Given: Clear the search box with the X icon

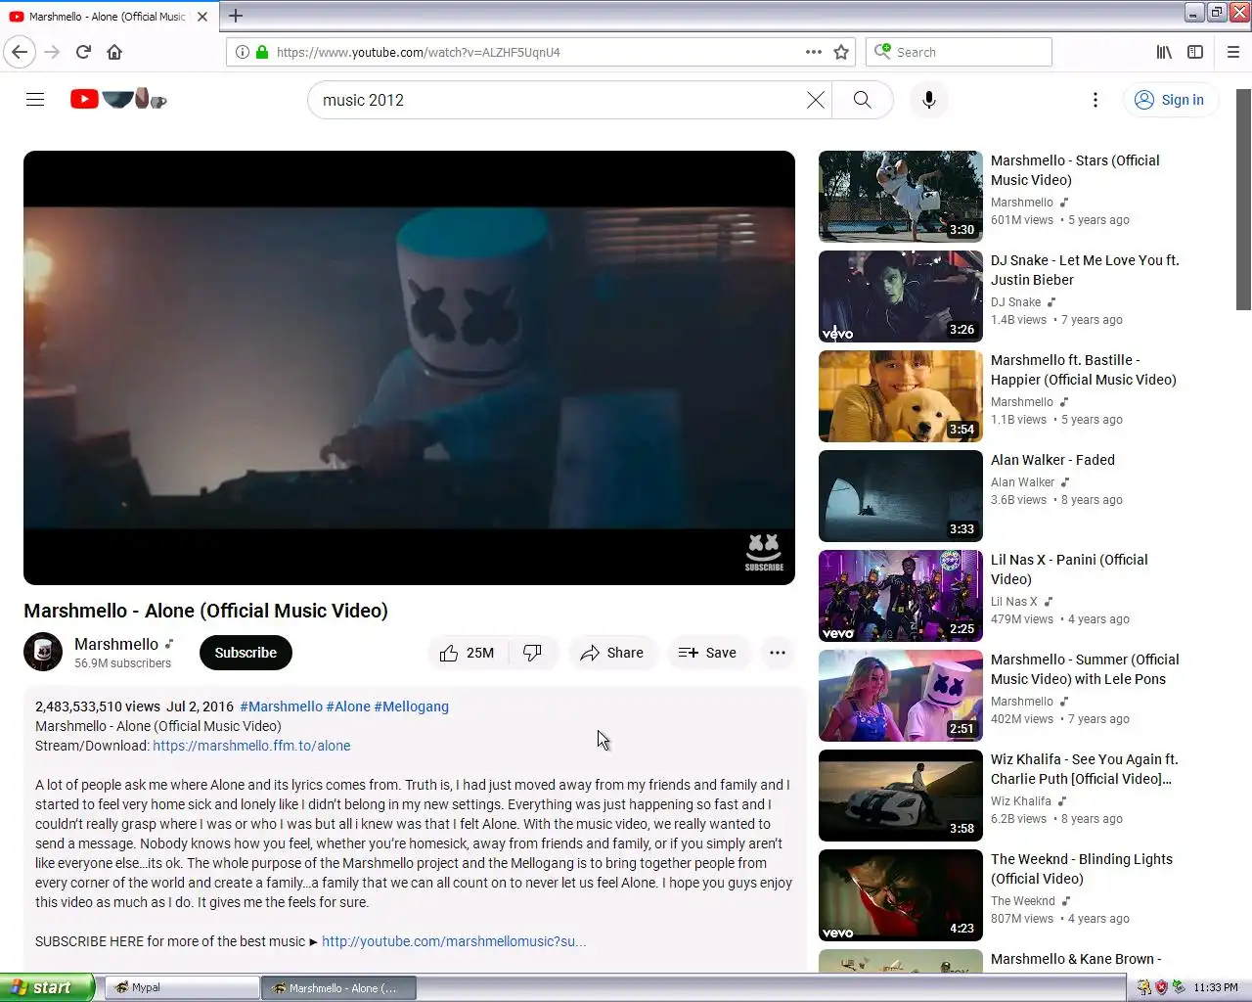Looking at the screenshot, I should (x=815, y=100).
